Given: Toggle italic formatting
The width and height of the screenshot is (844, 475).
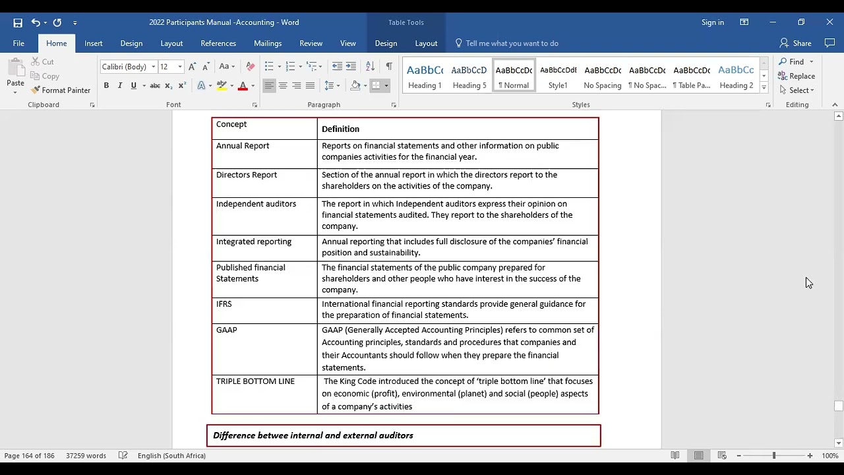Looking at the screenshot, I should coord(120,86).
